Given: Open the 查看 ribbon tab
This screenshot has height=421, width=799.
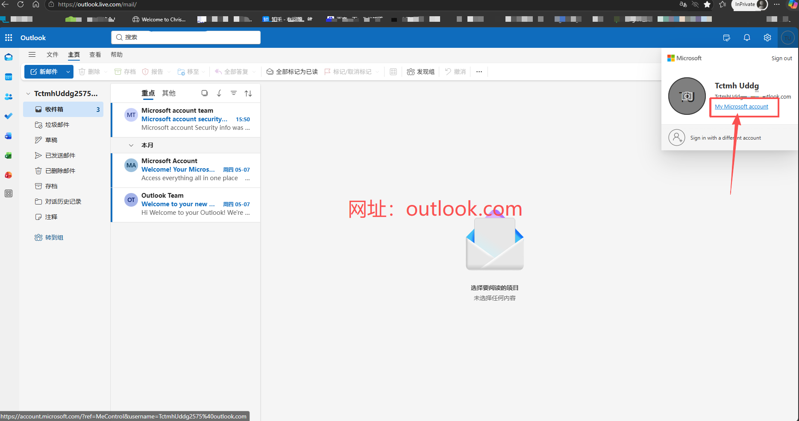Looking at the screenshot, I should click(95, 55).
